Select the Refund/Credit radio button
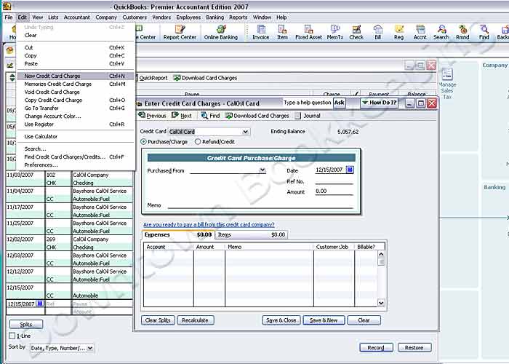Viewport: 509px width, 364px height. [198, 142]
